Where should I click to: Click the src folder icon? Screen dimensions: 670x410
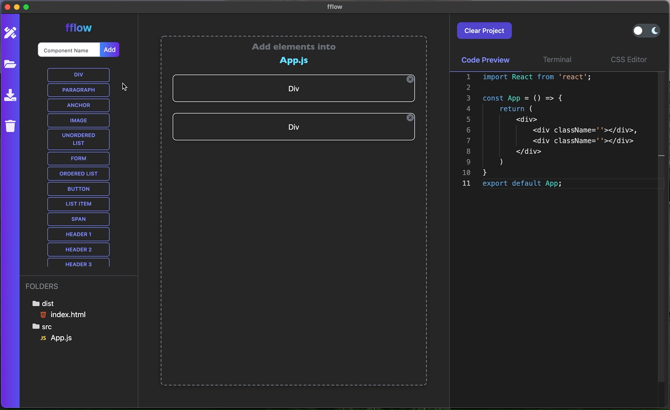pyautogui.click(x=36, y=326)
